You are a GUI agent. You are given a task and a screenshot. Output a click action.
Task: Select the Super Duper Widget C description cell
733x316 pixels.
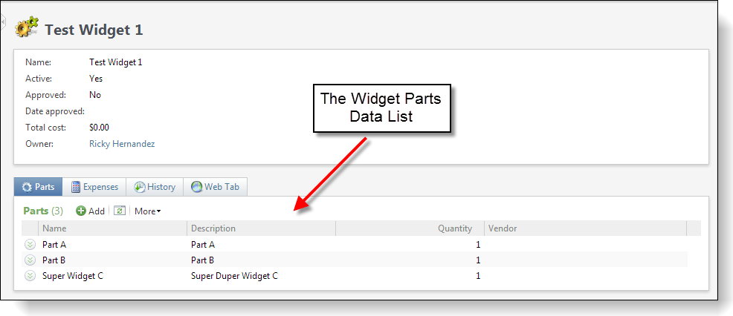click(x=234, y=276)
